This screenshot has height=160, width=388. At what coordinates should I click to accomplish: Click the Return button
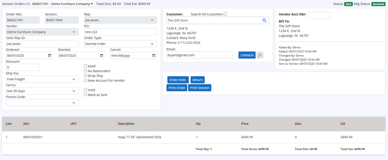click(x=197, y=80)
